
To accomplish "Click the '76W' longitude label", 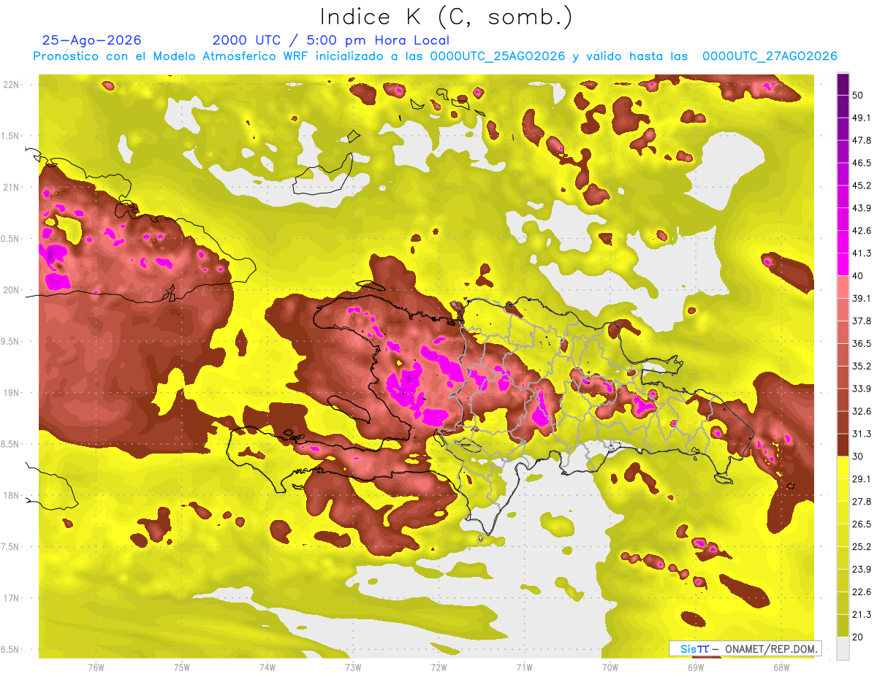I will click(x=96, y=668).
